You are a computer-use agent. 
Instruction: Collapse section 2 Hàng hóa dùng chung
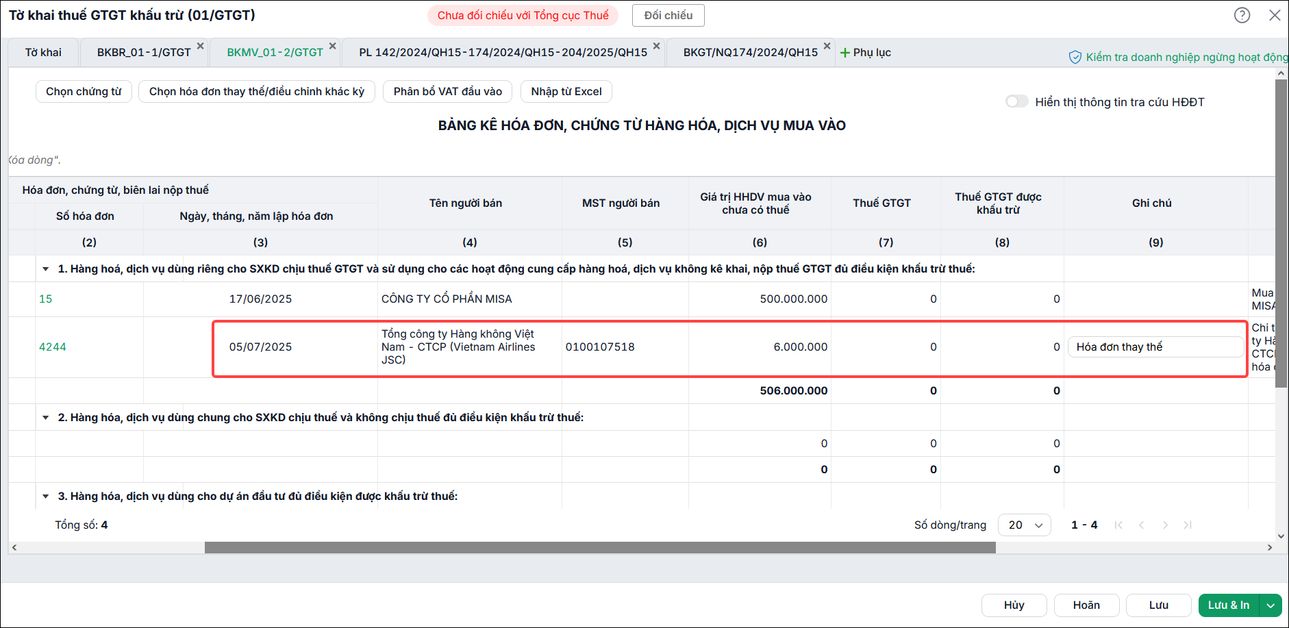pyautogui.click(x=46, y=418)
